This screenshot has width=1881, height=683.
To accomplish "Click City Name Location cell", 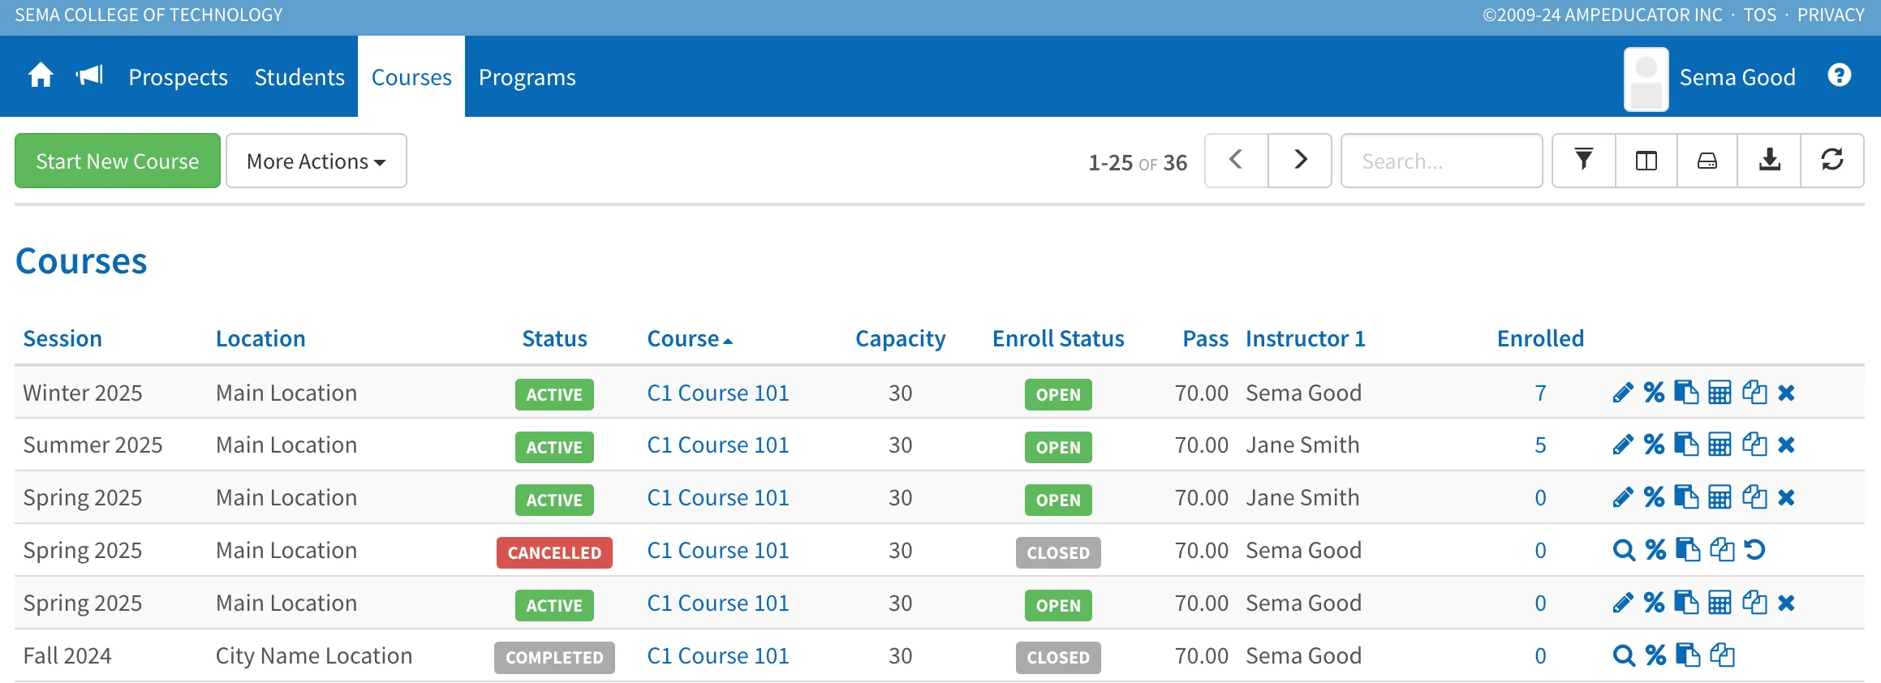I will coord(314,655).
